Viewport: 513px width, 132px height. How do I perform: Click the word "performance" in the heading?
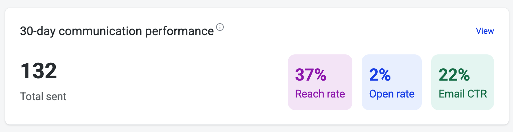click(180, 32)
